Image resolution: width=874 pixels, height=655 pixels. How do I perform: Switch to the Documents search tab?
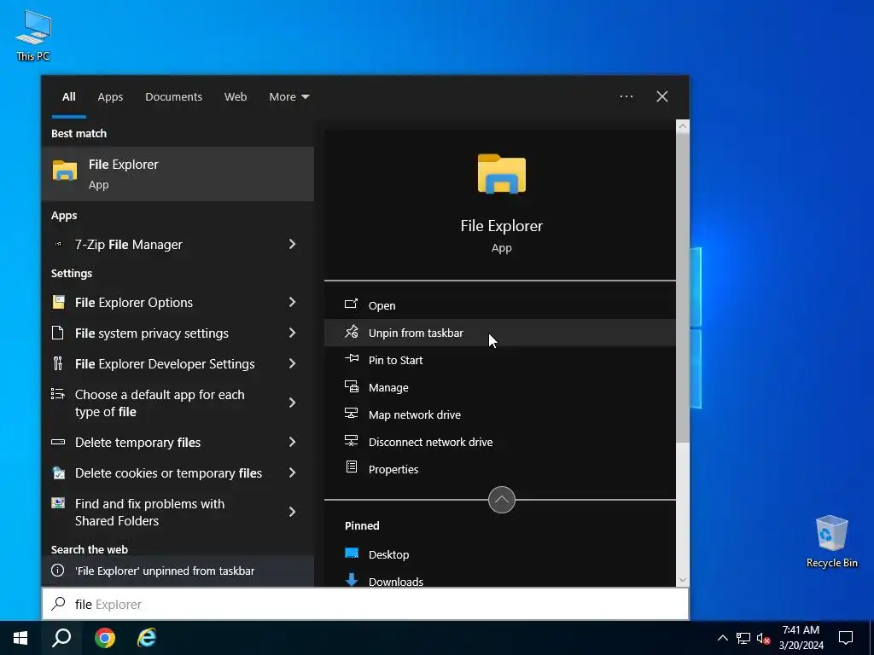coord(173,97)
